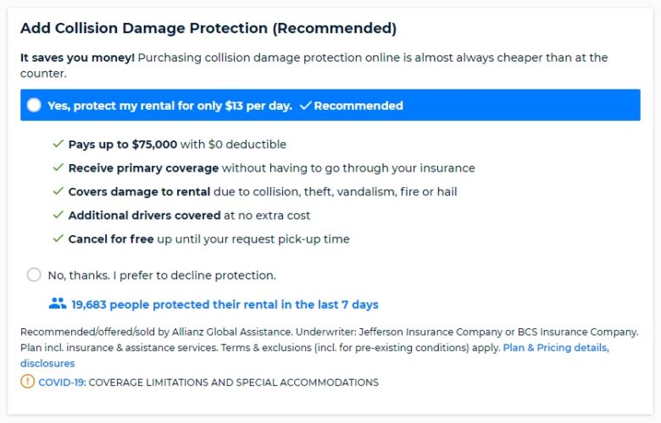Screen dimensions: 661x423
Task: Open the COVID-19 coverage limitations link
Action: pos(62,382)
